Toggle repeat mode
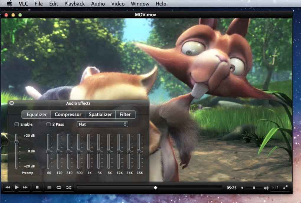Image resolution: width=301 pixels, height=203 pixels. 59,188
